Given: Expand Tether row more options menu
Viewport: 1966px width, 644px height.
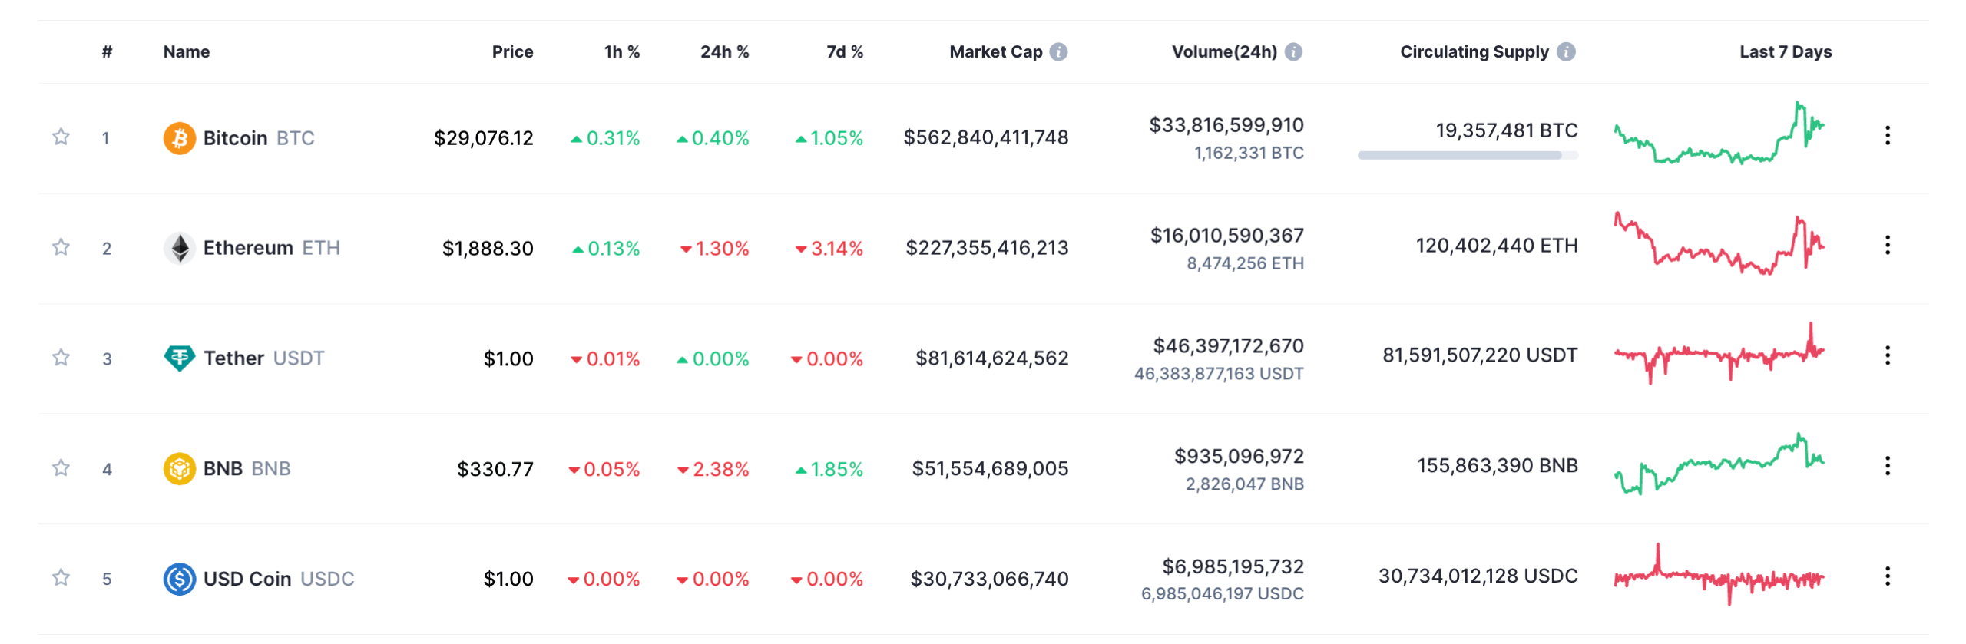Looking at the screenshot, I should pos(1887,355).
